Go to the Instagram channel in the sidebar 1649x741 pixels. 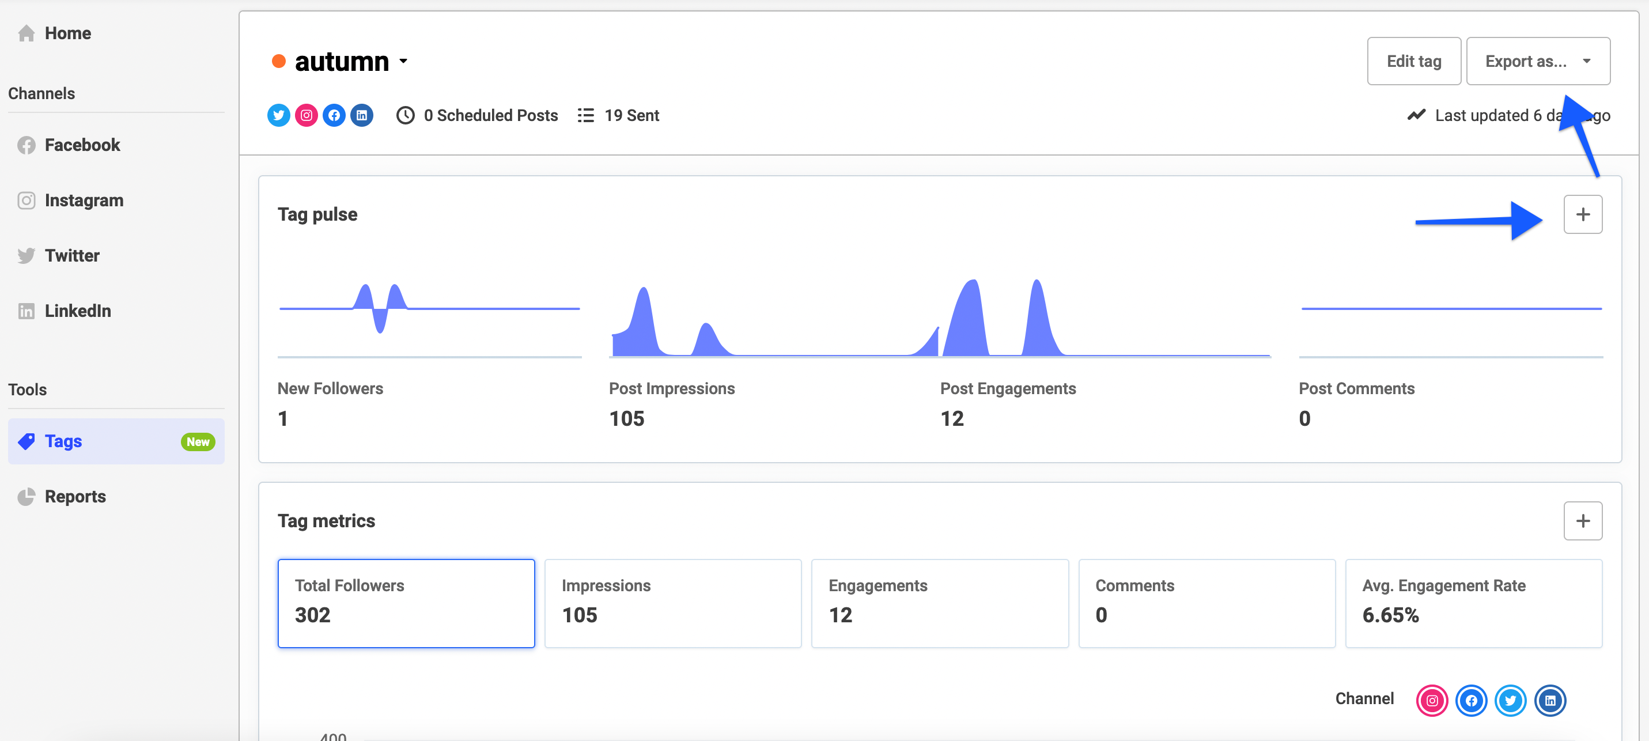(x=83, y=201)
